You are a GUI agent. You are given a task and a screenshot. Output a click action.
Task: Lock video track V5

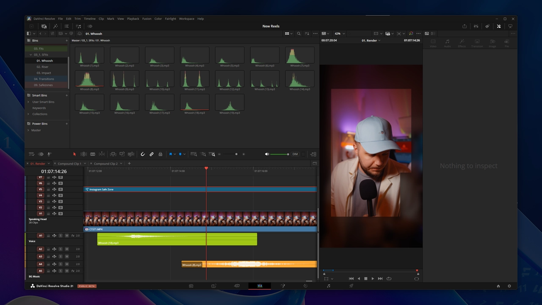(48, 189)
